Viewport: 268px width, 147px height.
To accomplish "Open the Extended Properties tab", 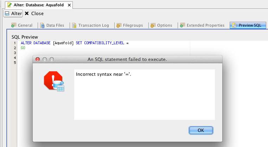I will pyautogui.click(x=202, y=25).
